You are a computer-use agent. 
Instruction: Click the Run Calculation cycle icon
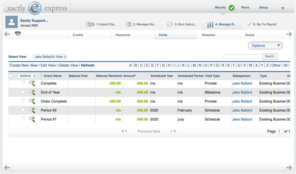(169, 24)
